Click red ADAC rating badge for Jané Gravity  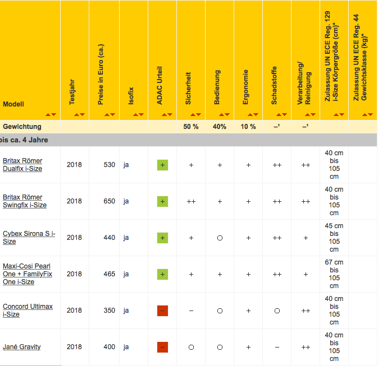[162, 348]
